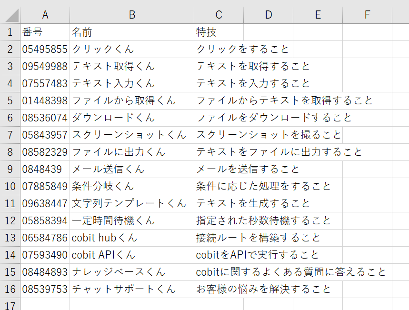Click the cobit APIくん cell

coord(132,255)
